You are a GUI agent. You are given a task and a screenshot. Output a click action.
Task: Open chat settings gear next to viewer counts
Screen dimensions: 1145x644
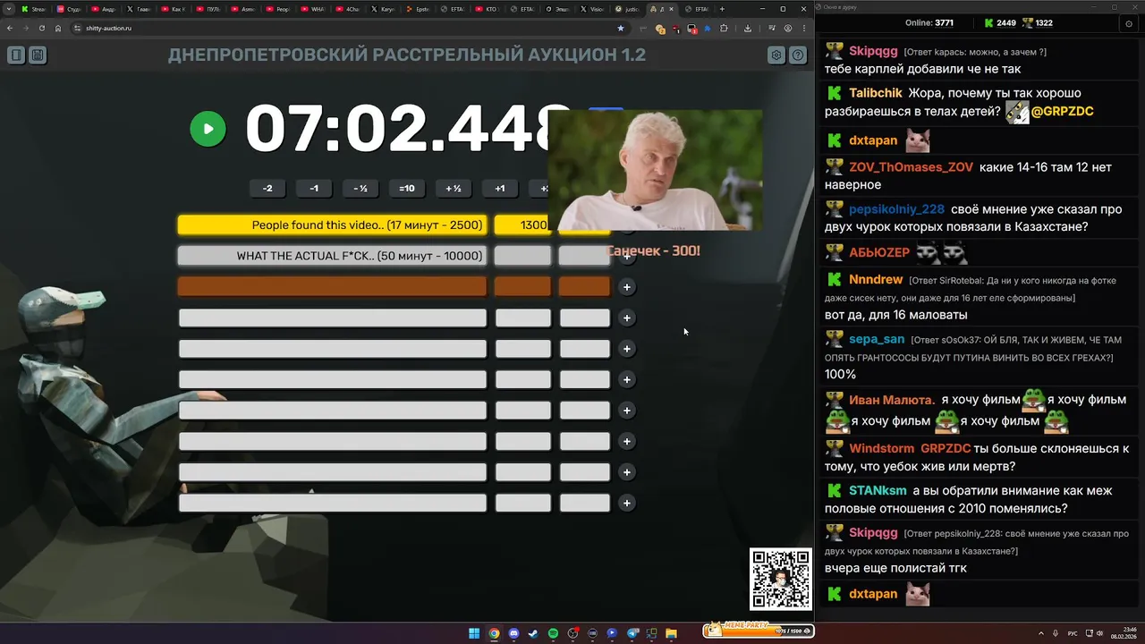pyautogui.click(x=1129, y=23)
